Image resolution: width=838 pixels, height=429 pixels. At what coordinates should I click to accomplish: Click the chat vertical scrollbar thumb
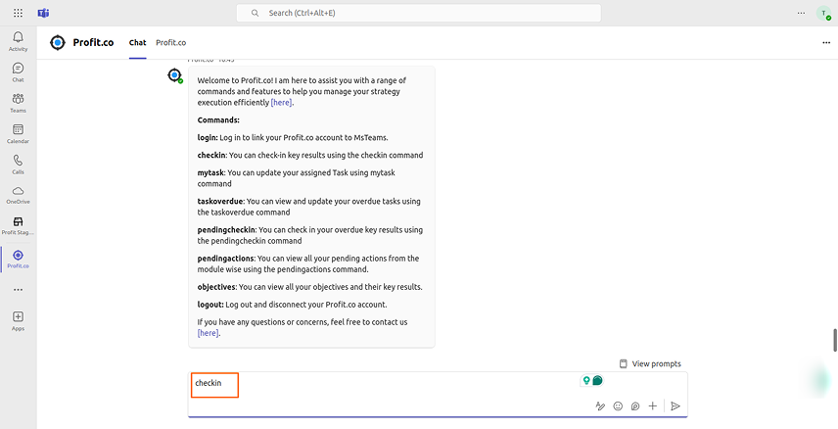pos(835,341)
